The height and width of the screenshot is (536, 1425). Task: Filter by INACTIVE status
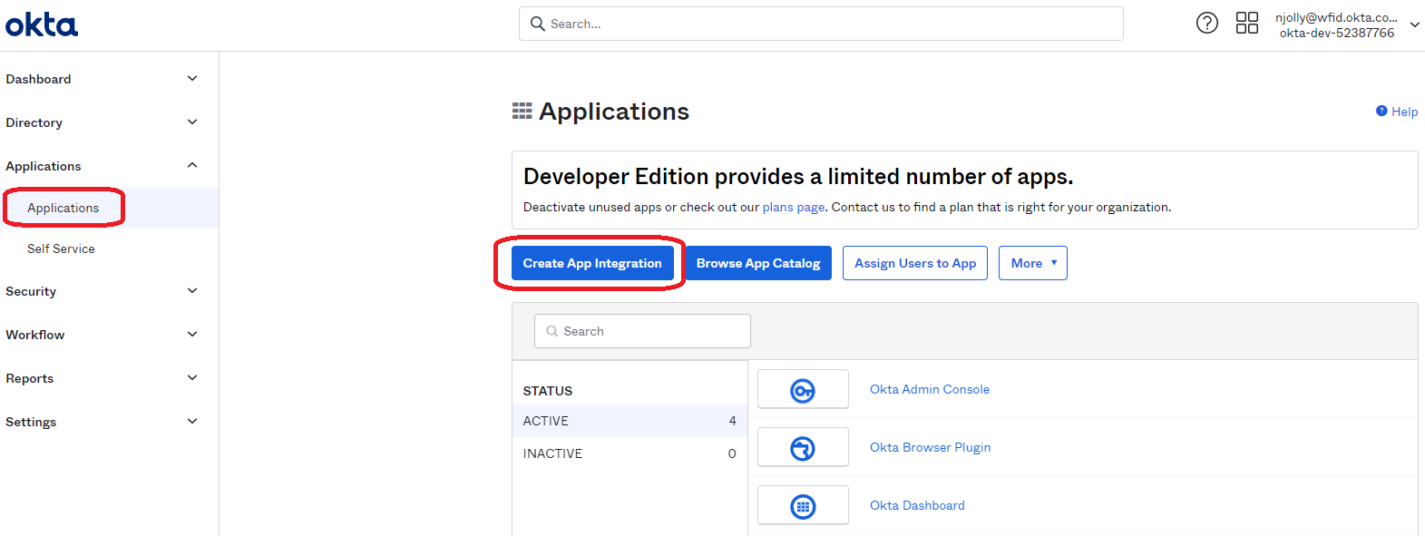(x=630, y=453)
